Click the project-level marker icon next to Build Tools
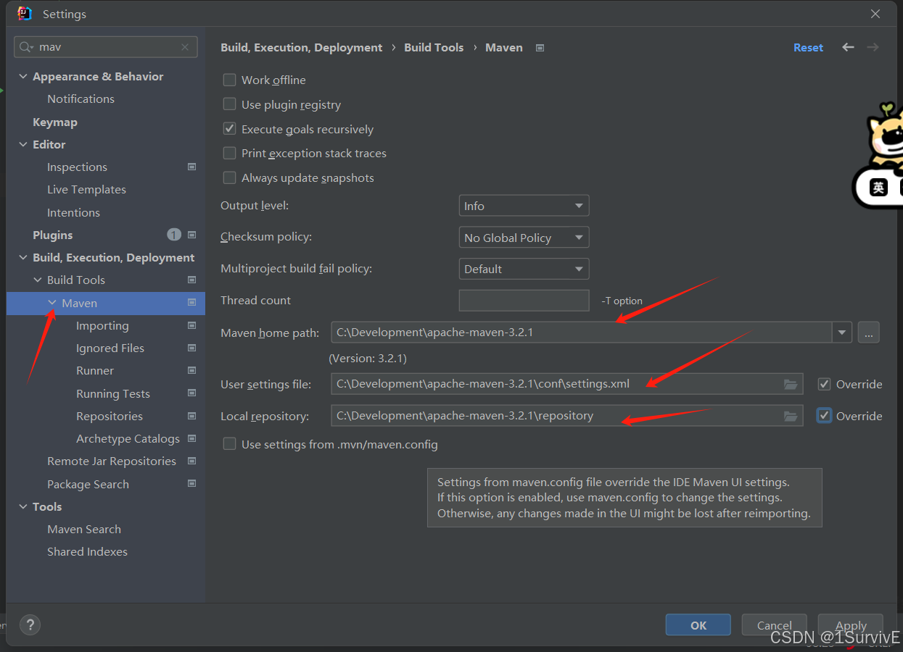Image resolution: width=903 pixels, height=652 pixels. click(191, 280)
